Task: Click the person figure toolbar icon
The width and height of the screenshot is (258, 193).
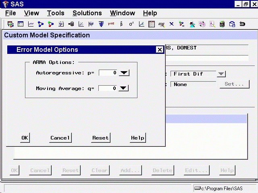Action: [192, 25]
